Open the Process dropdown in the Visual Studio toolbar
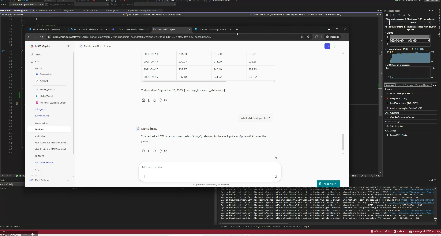Viewport: 441px width, 236px height. coord(27,5)
